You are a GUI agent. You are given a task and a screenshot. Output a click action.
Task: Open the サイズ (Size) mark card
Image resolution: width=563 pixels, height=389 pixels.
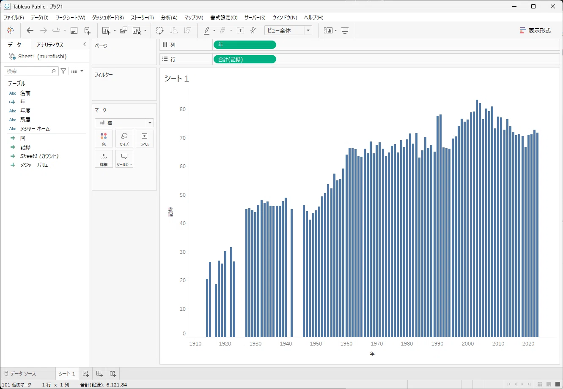point(124,139)
